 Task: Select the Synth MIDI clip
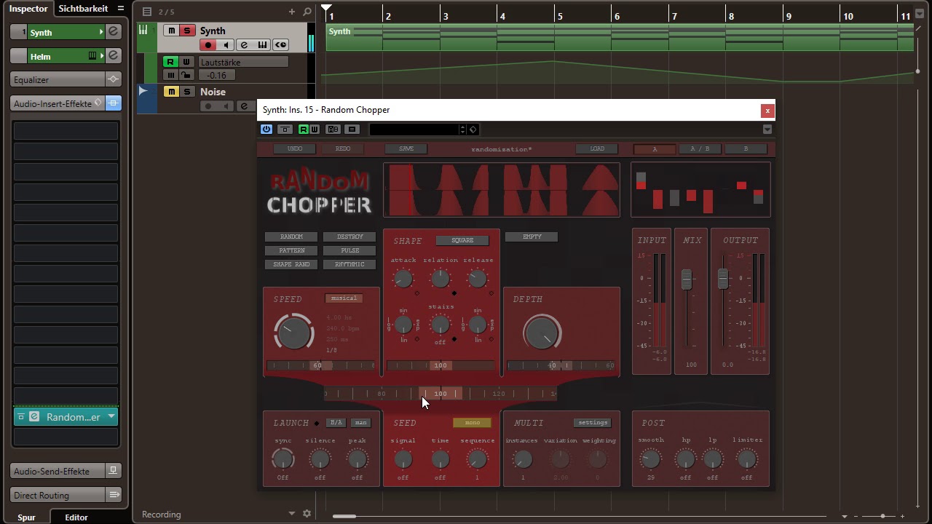click(619, 37)
